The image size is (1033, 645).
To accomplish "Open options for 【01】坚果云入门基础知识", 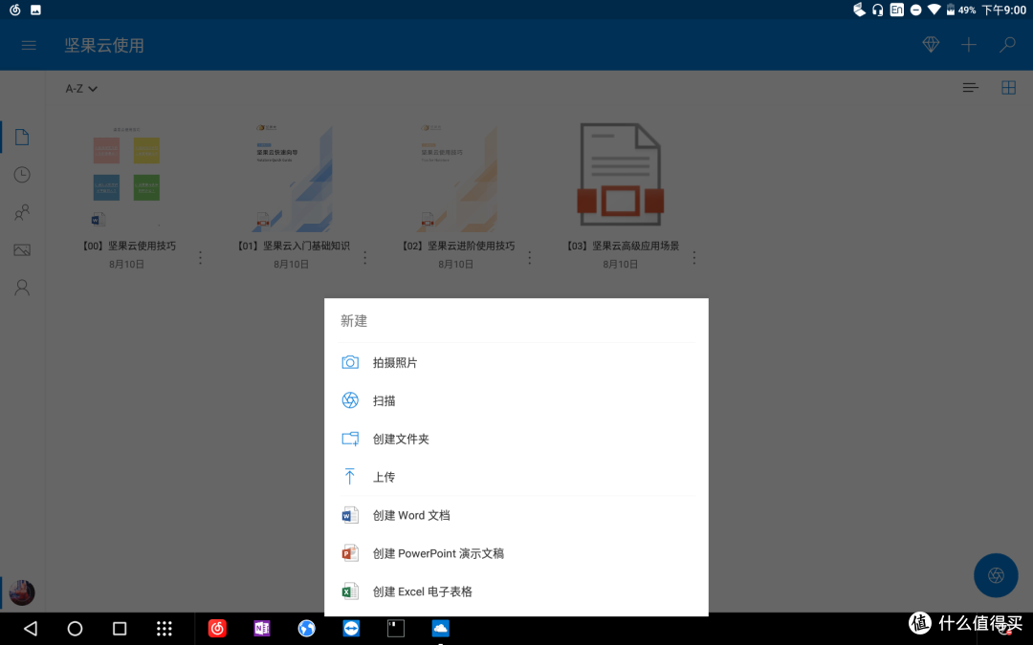I will click(365, 258).
